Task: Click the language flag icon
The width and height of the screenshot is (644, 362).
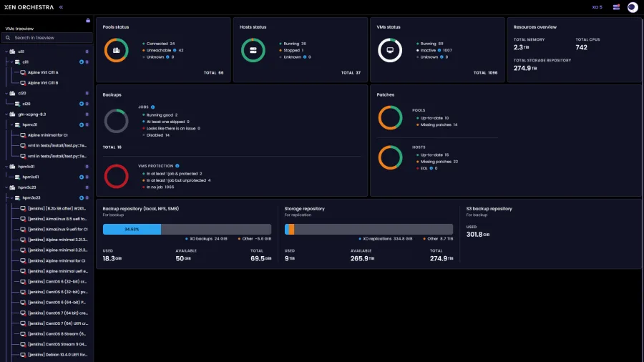Action: 616,7
